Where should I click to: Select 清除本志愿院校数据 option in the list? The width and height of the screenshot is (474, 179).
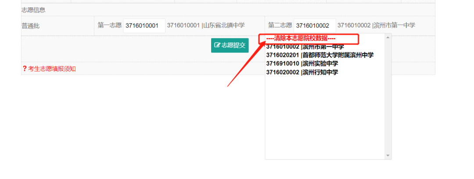click(x=301, y=39)
